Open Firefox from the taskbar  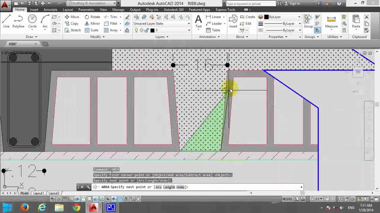click(24, 208)
